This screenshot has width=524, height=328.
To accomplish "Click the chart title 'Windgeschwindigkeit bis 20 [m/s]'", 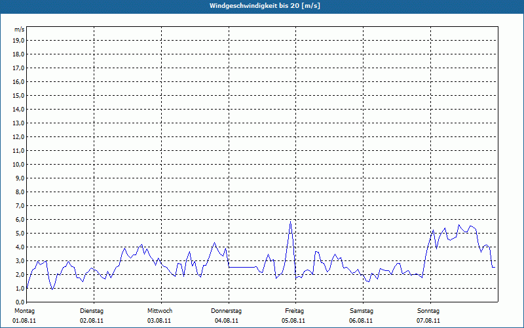I will 265,6.
